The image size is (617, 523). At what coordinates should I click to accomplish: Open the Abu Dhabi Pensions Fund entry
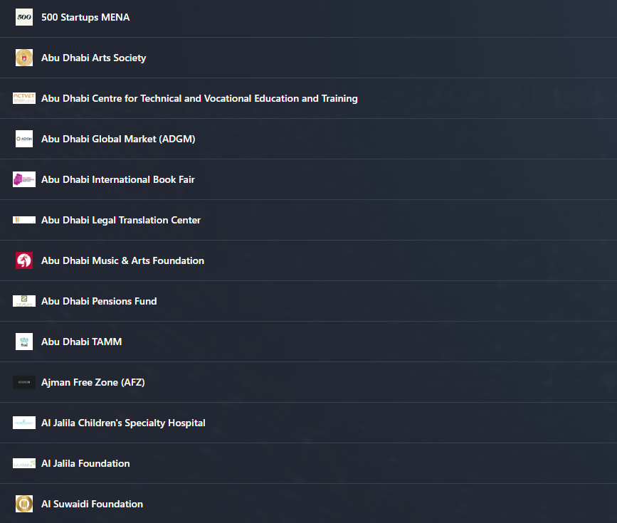[x=99, y=301]
